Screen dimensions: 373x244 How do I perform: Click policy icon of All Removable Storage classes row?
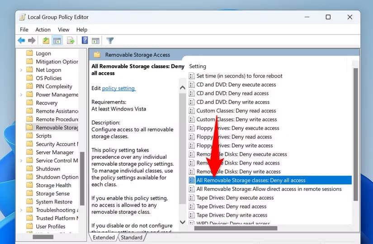[192, 180]
